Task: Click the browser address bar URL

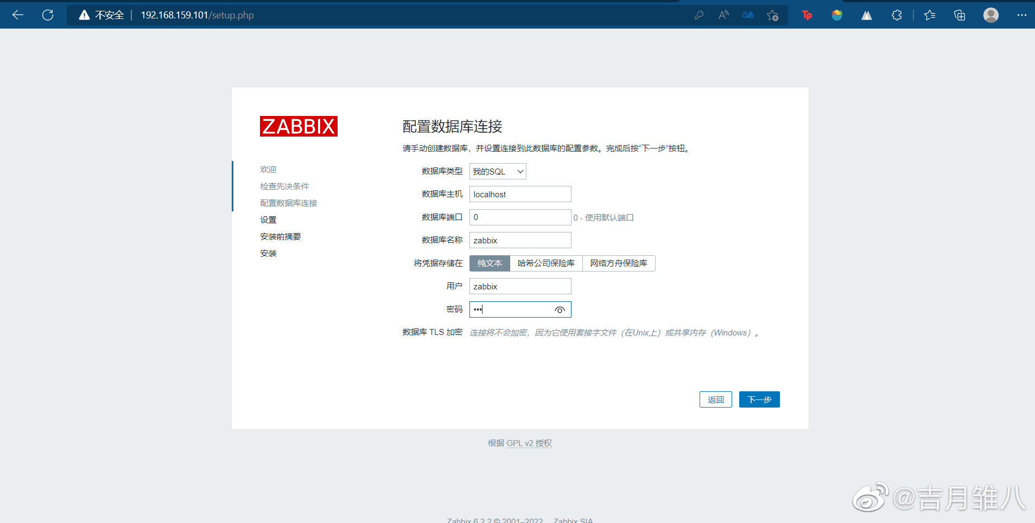Action: tap(197, 15)
